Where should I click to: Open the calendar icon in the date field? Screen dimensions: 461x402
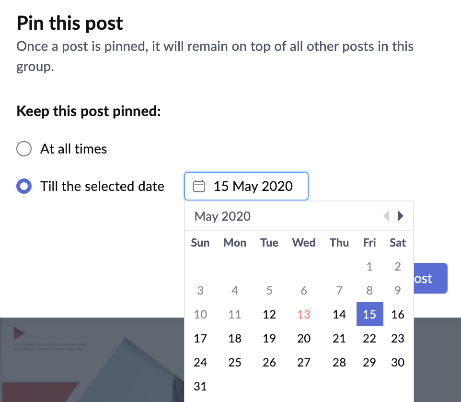point(198,187)
